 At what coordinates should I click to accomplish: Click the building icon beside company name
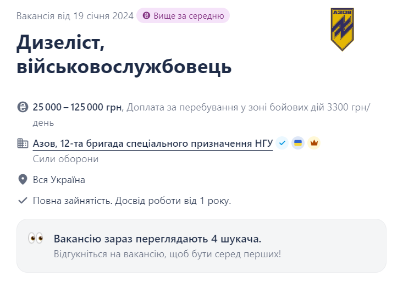click(x=23, y=143)
